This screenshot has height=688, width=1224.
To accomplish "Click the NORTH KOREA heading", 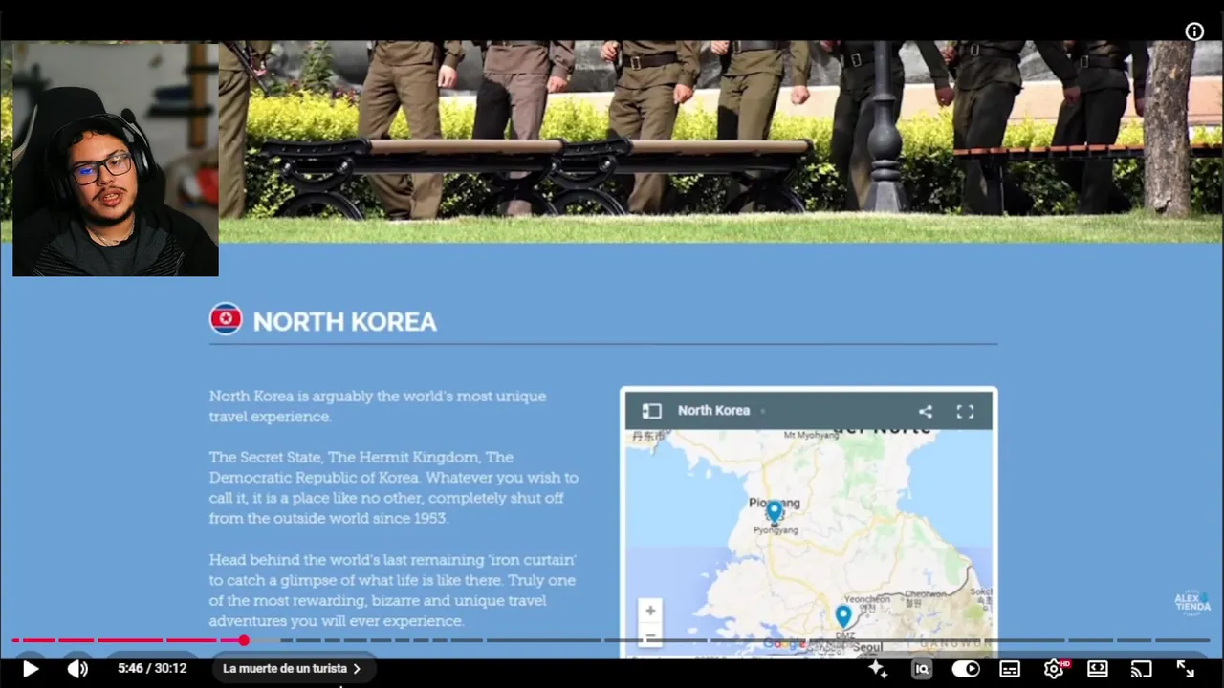I will [344, 322].
